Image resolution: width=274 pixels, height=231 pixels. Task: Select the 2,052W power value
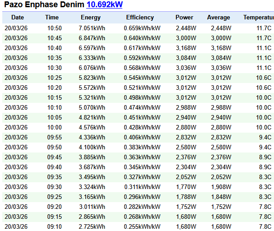[x=186, y=177]
